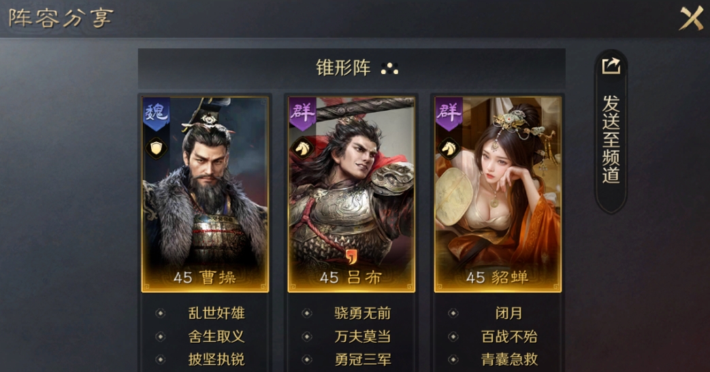Open the 貂蝉 hero card

tap(498, 194)
